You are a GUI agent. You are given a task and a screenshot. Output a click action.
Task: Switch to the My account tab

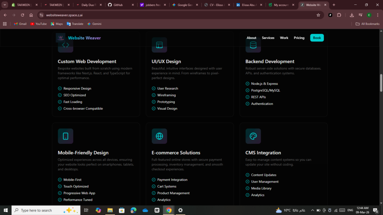click(282, 5)
